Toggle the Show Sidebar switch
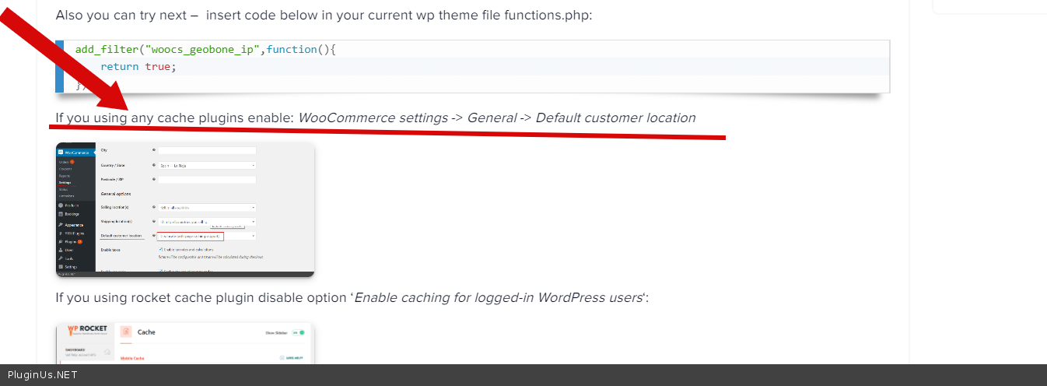This screenshot has width=1047, height=386. (x=299, y=332)
